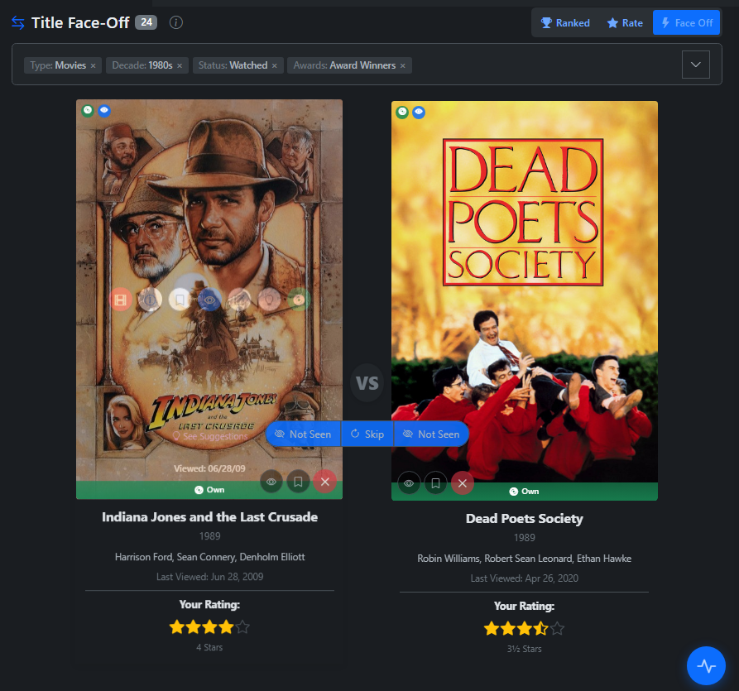Click red X button on Indiana Jones poster
The image size is (739, 691).
[324, 481]
